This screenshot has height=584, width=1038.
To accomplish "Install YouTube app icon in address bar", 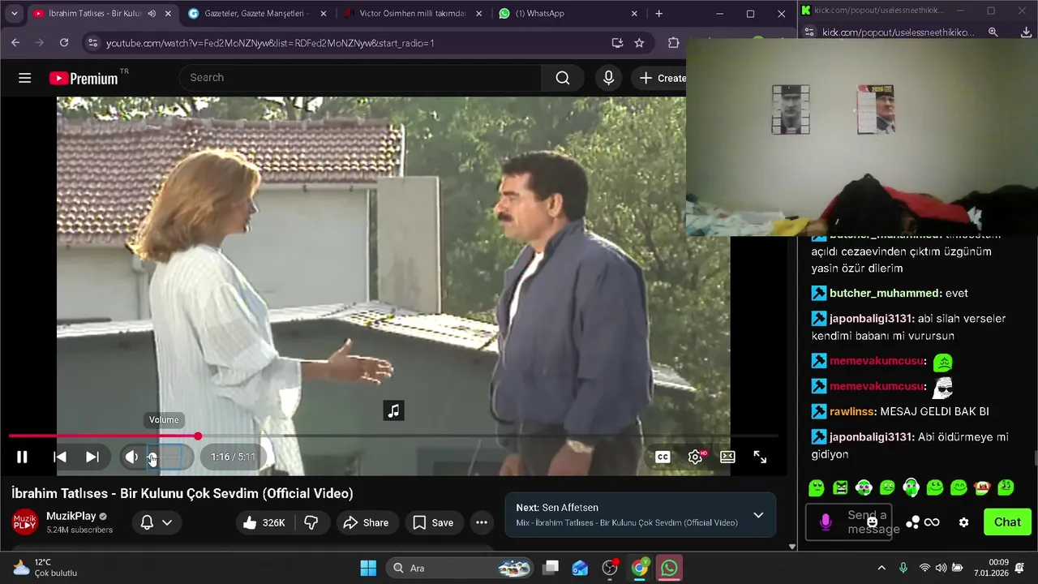I will pyautogui.click(x=617, y=43).
